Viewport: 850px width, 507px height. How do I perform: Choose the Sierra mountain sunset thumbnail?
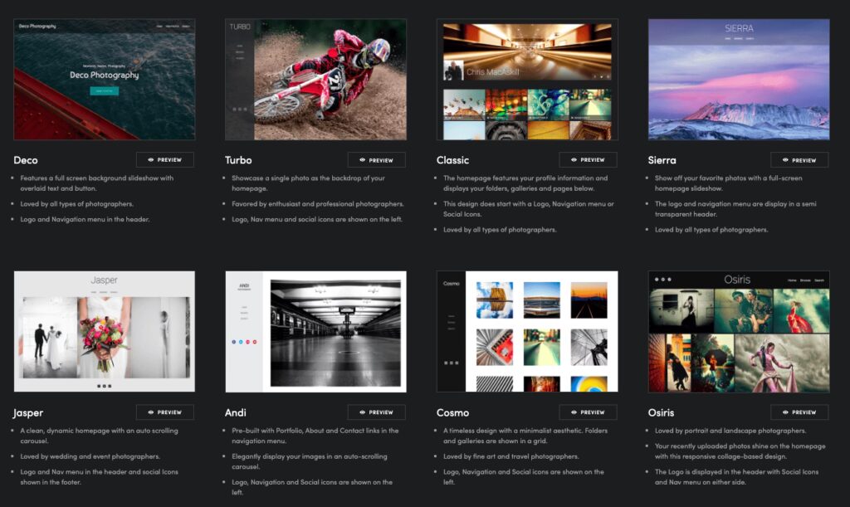738,80
